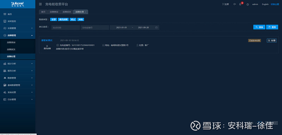This screenshot has height=135, width=282.
Task: Expand the 日志管理 menu chevron
Action: 32,100
